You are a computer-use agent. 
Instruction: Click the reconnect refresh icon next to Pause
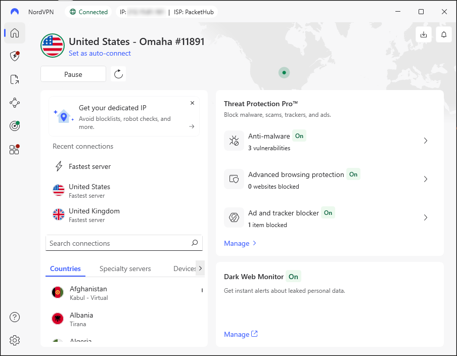[118, 74]
